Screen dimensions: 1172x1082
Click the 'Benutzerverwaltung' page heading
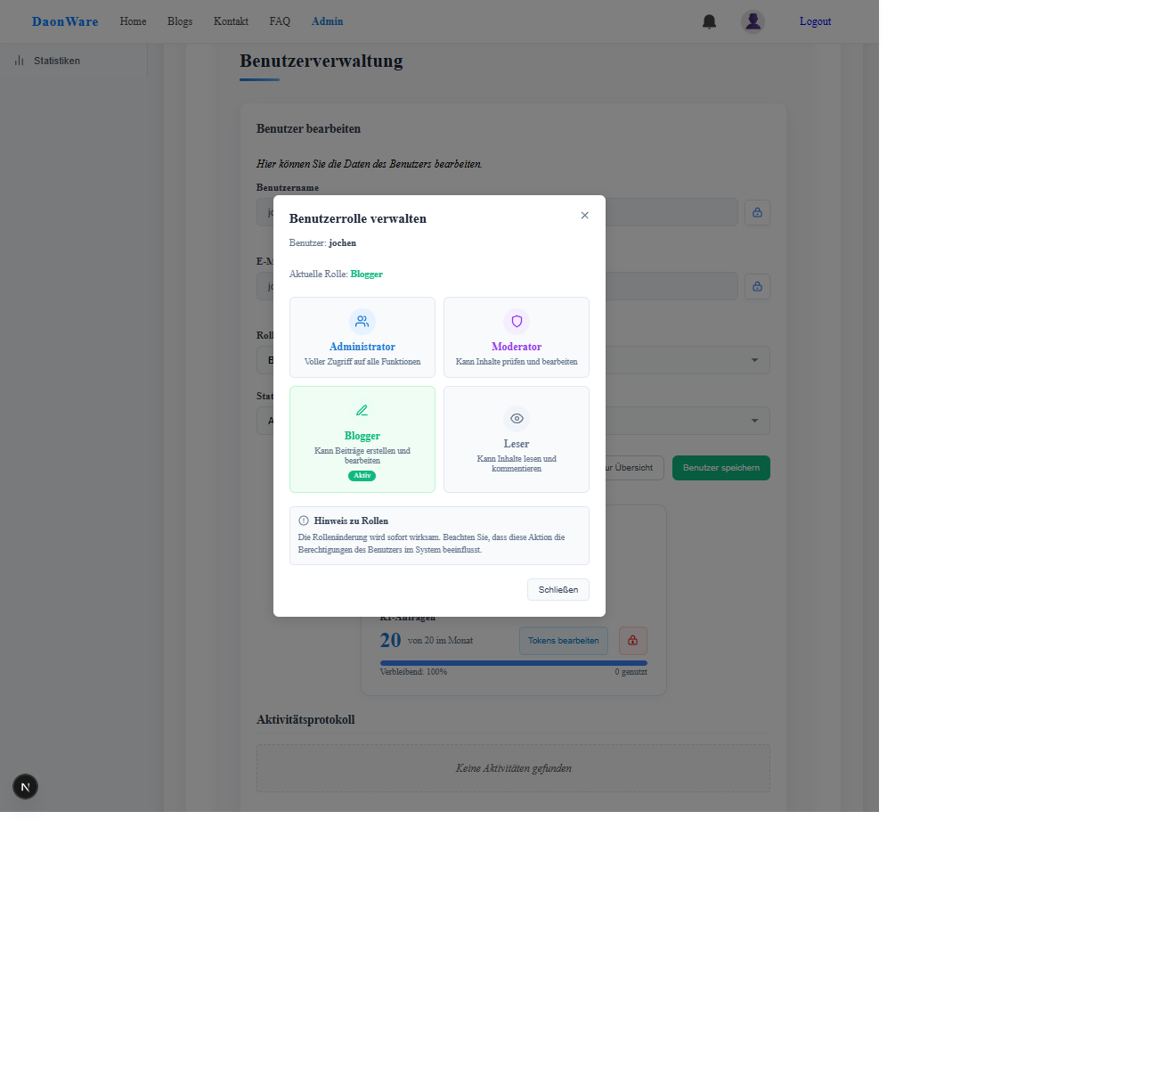pos(321,61)
